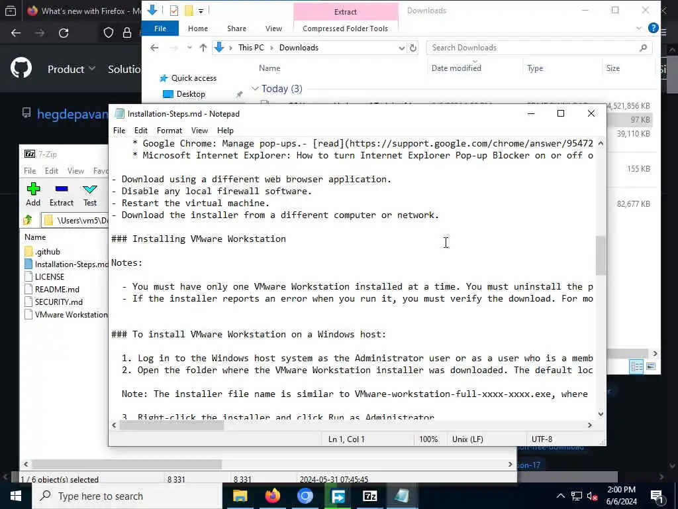Viewport: 678px width, 509px height.
Task: Click the Notepad taskbar icon
Action: [x=402, y=496]
